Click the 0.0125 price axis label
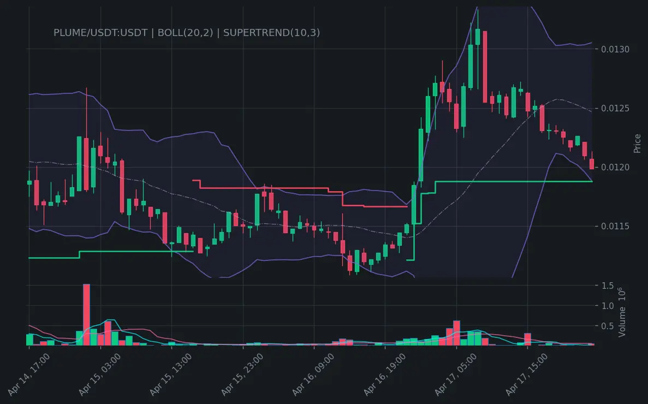 coord(615,108)
